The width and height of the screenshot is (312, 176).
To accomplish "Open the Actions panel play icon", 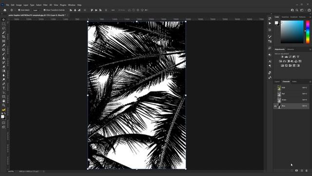I will click(x=270, y=23).
